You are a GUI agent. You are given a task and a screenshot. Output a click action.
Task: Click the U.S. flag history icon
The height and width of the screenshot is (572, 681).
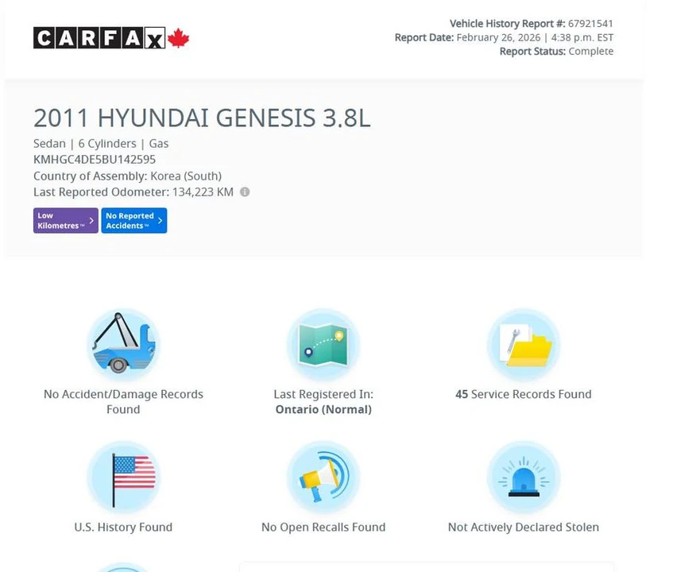point(123,477)
